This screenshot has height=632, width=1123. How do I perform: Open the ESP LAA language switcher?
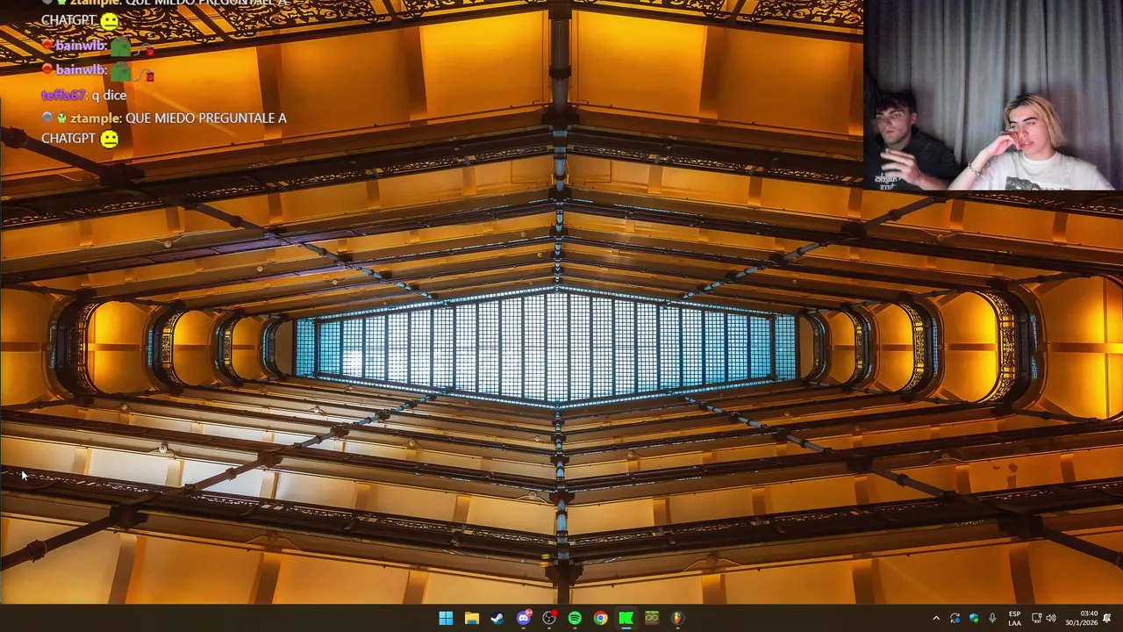click(x=1015, y=618)
